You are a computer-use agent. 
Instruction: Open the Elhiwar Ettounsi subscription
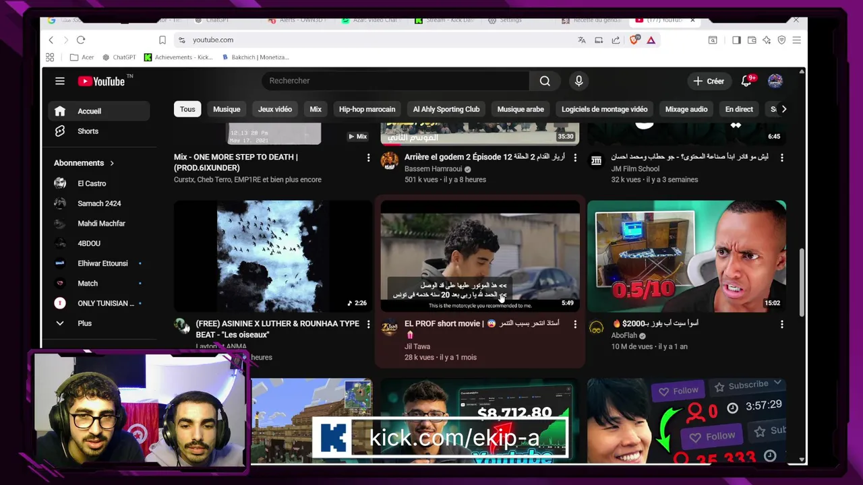coord(98,263)
